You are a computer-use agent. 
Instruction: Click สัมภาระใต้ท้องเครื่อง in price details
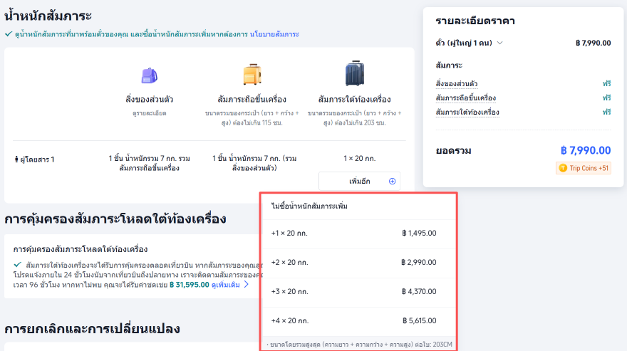coord(467,112)
